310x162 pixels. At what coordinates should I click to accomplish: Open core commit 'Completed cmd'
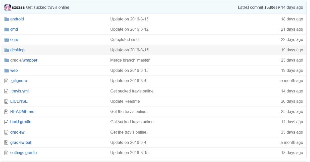pyautogui.click(x=124, y=40)
